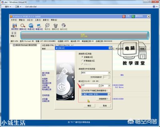Click Ctrl+Alt+Del in Virtual PC toolbar
Screen dimensions: 160x127
coord(31,7)
